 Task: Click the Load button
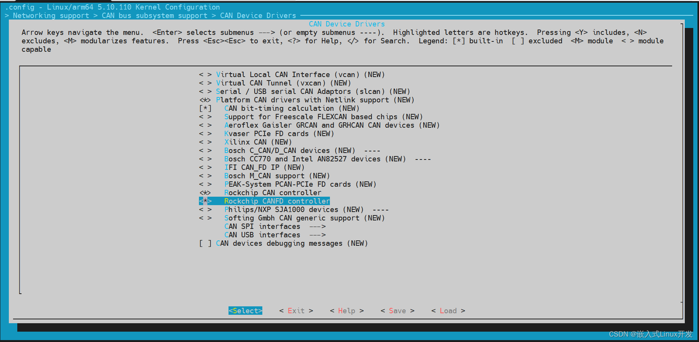coord(448,311)
